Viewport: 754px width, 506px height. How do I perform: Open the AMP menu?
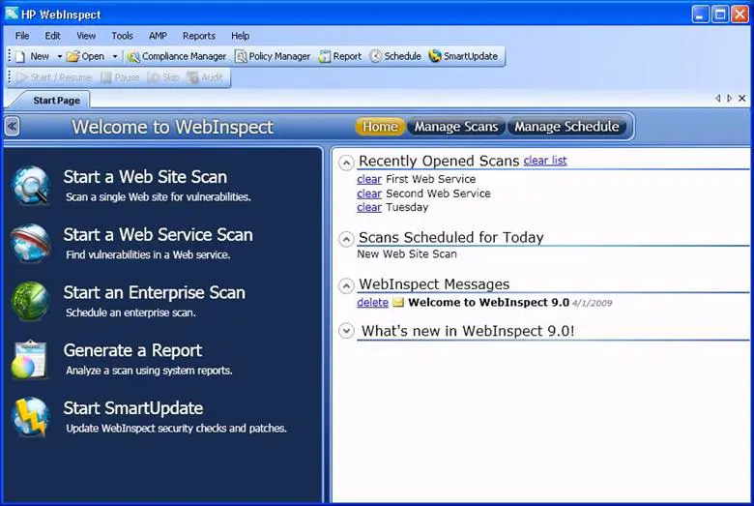pyautogui.click(x=158, y=36)
